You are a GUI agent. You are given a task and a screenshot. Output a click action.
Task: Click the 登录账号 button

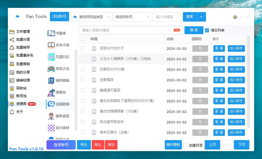point(61,145)
